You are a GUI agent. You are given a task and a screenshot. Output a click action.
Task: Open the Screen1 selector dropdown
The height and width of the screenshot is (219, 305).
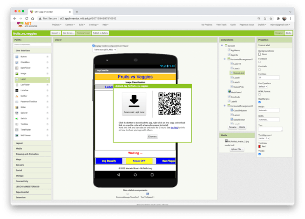[56, 33]
